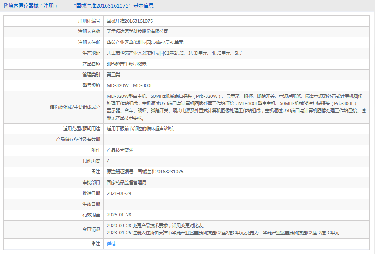Select the 生产地址 production address value

(x=174, y=54)
